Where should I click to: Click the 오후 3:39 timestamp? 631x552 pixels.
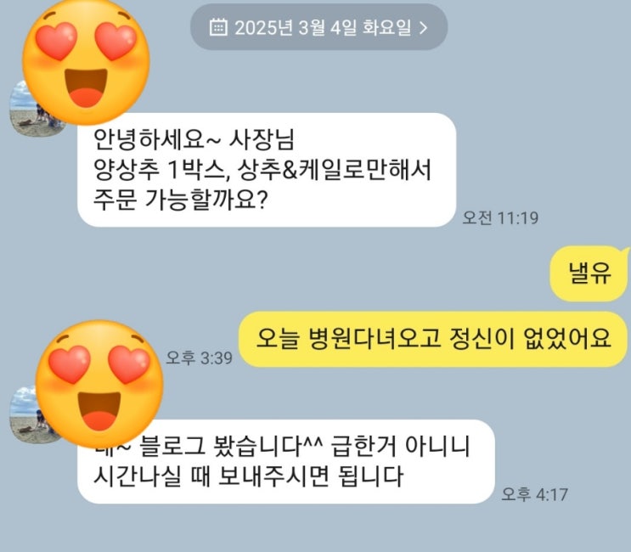point(200,358)
